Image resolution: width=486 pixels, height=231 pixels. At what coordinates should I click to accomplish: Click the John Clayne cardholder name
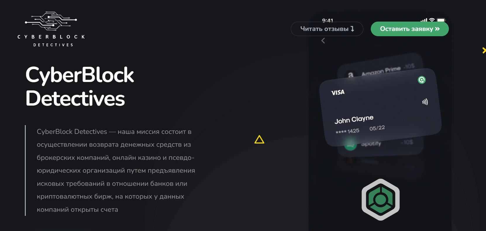pos(354,119)
